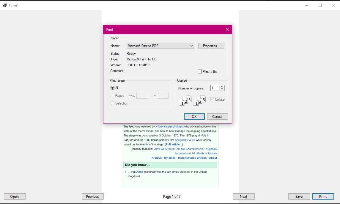The width and height of the screenshot is (340, 204).
Task: Select the Pages print range option
Action: (113, 95)
